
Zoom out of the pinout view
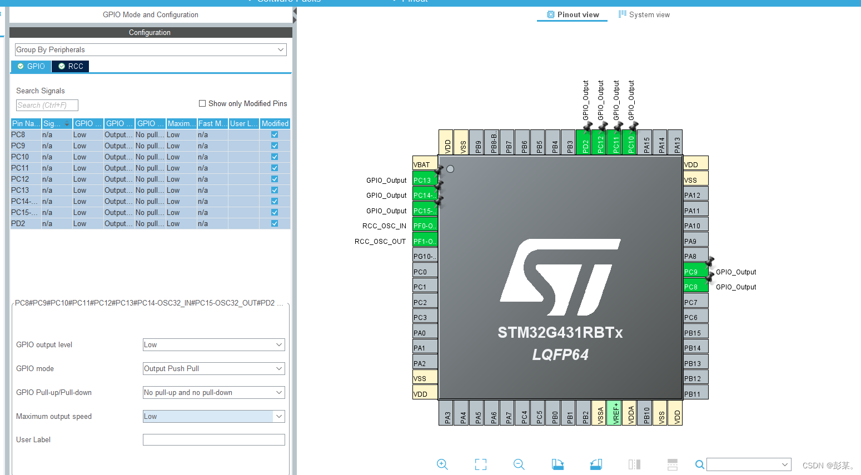(519, 464)
